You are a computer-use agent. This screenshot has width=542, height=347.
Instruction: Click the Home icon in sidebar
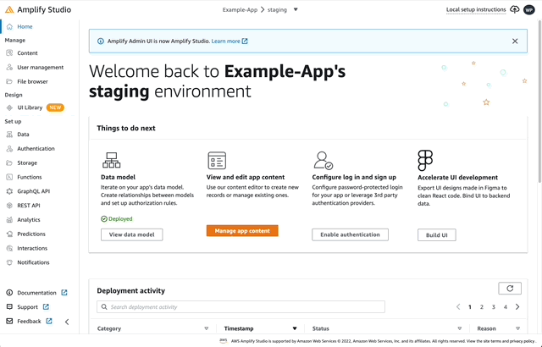(x=9, y=26)
